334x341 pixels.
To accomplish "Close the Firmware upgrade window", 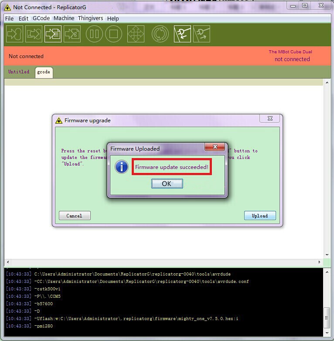I will pyautogui.click(x=270, y=118).
